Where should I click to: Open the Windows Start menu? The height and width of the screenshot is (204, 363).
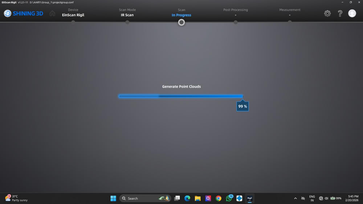point(113,198)
